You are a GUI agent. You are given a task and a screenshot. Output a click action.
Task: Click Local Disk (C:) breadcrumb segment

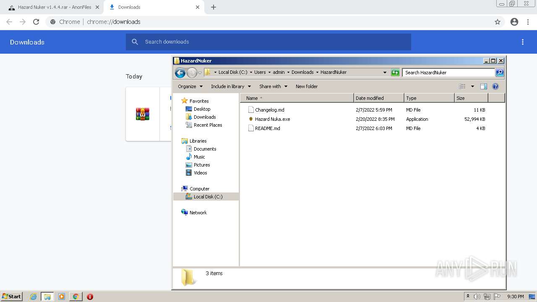click(233, 72)
